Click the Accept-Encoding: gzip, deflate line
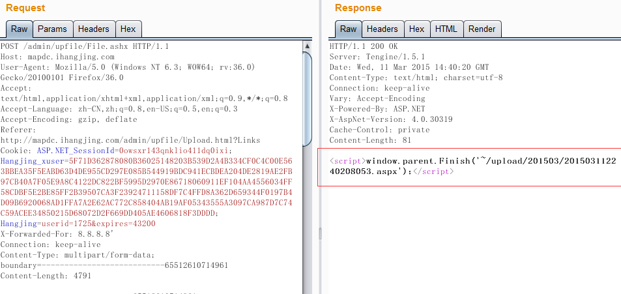The image size is (621, 294). coord(69,119)
